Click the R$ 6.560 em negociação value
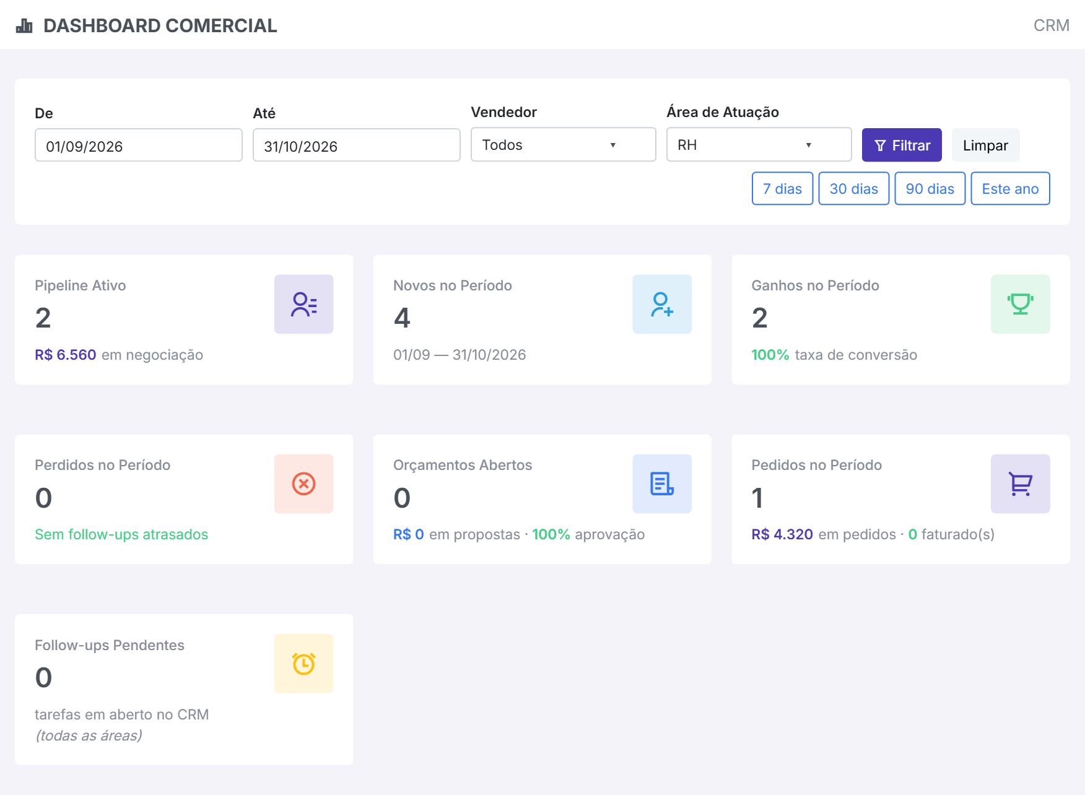The height and width of the screenshot is (795, 1085). (x=119, y=355)
